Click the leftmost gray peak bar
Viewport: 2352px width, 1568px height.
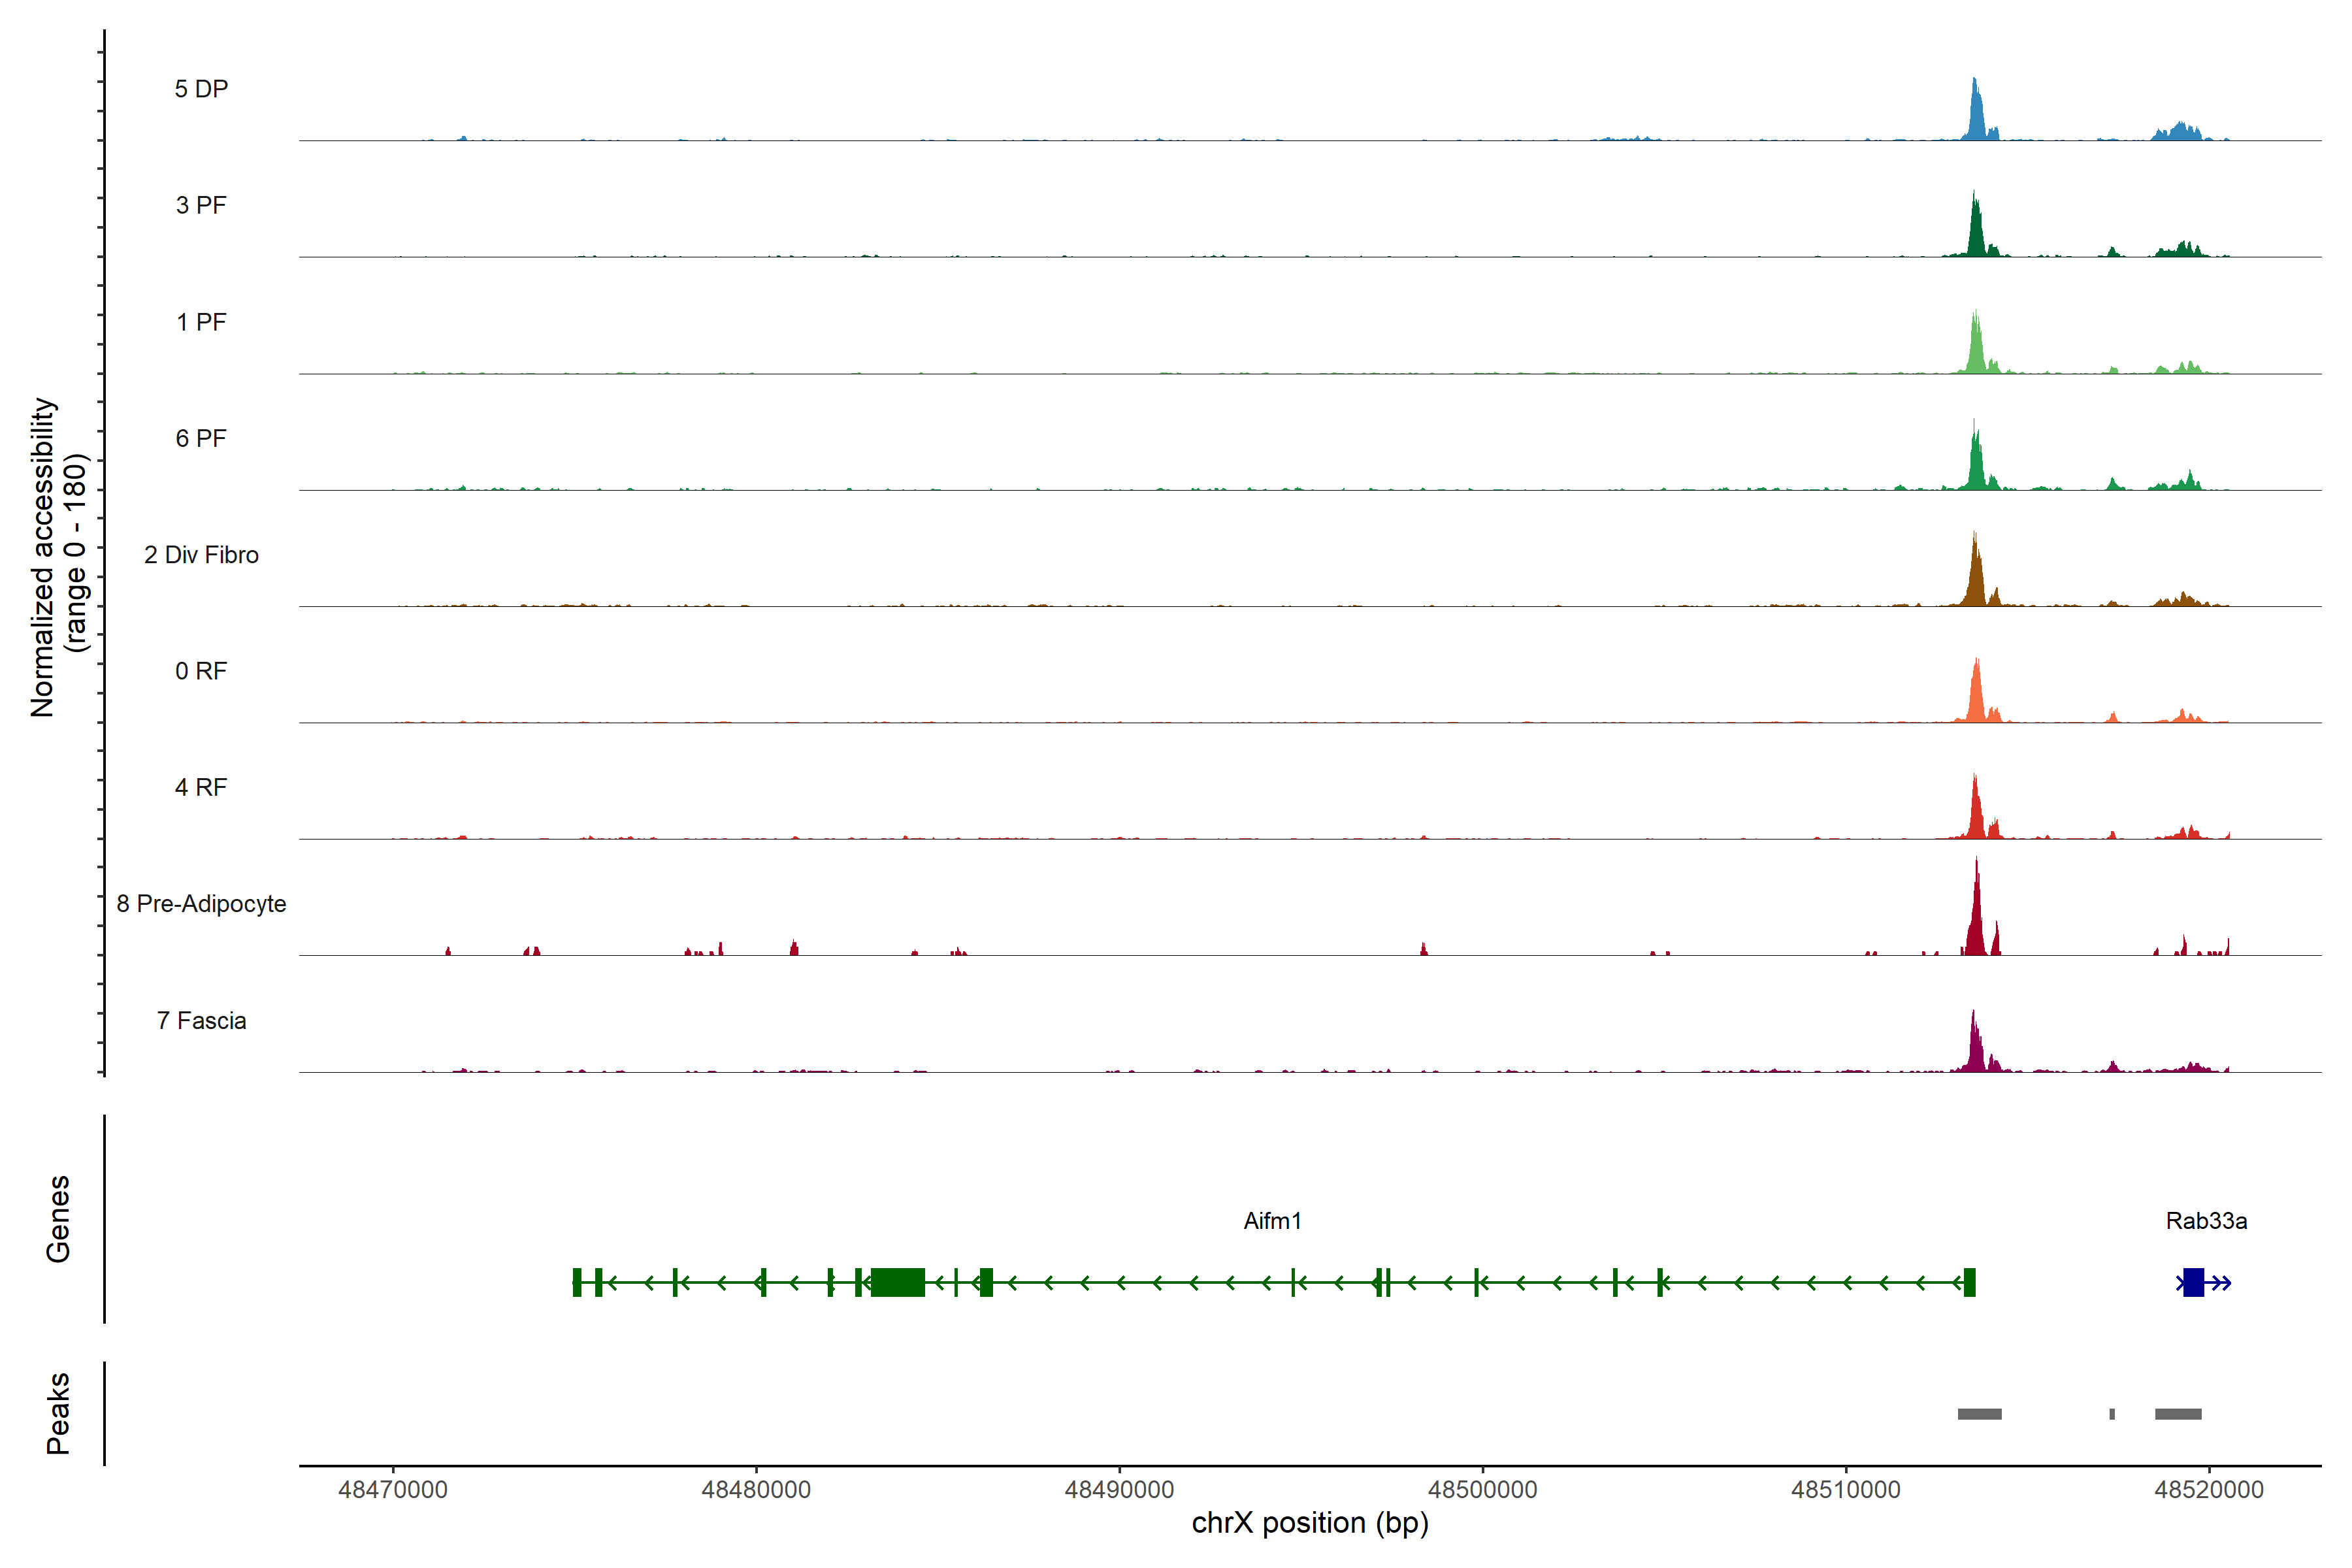point(1979,1414)
